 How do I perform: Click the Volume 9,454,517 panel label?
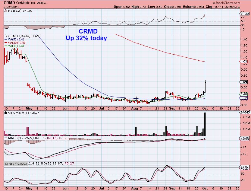24,113
